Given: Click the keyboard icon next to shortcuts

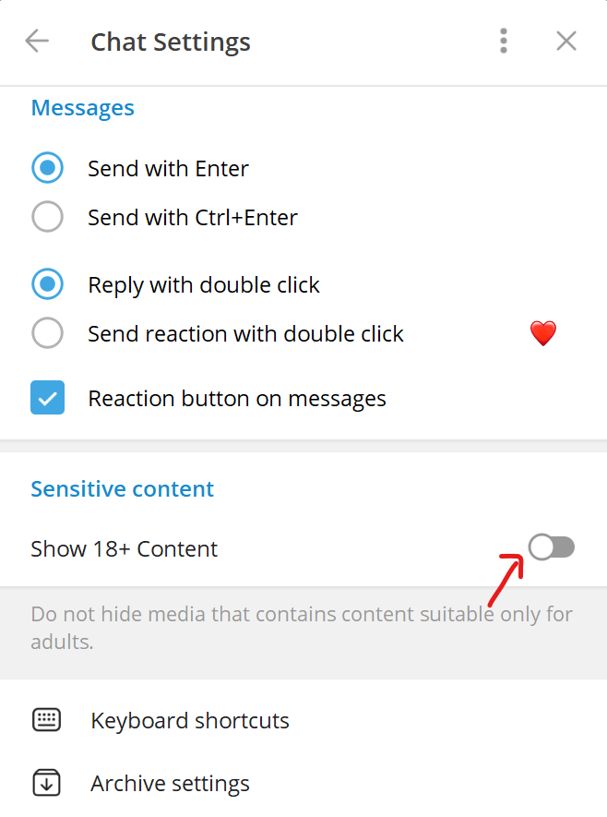Looking at the screenshot, I should (46, 720).
